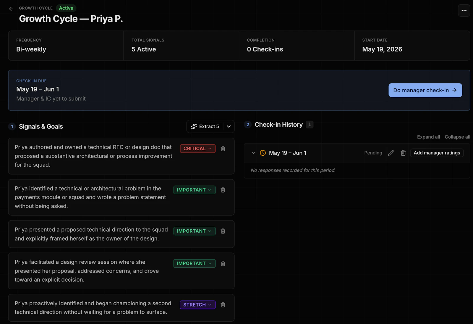Click Collapse all link
This screenshot has height=324, width=473.
click(457, 137)
